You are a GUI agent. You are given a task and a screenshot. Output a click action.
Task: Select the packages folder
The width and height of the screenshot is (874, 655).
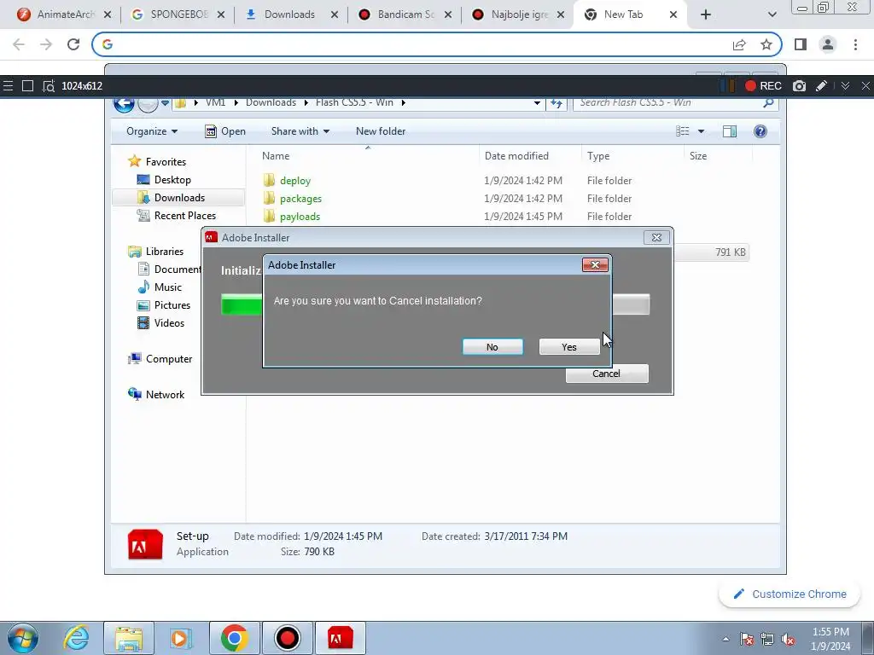point(300,198)
